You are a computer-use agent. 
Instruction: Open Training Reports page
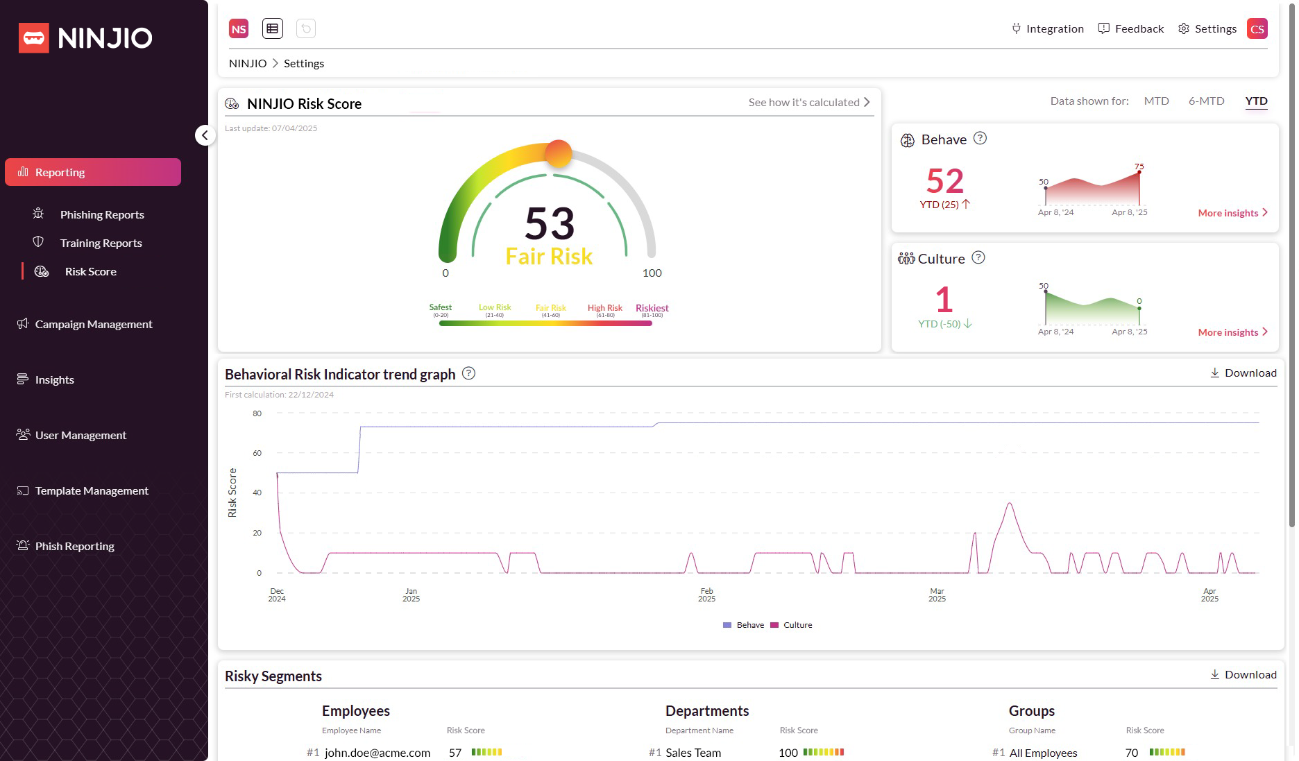[101, 243]
